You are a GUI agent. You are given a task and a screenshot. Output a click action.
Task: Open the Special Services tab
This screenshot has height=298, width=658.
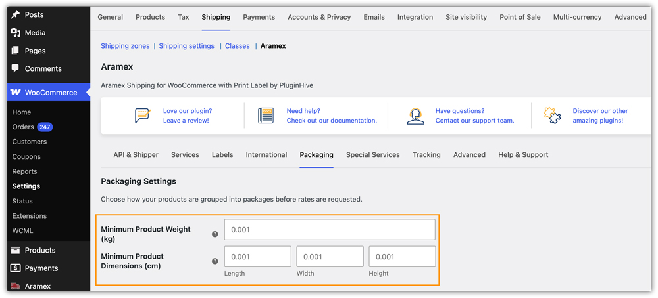tap(373, 155)
